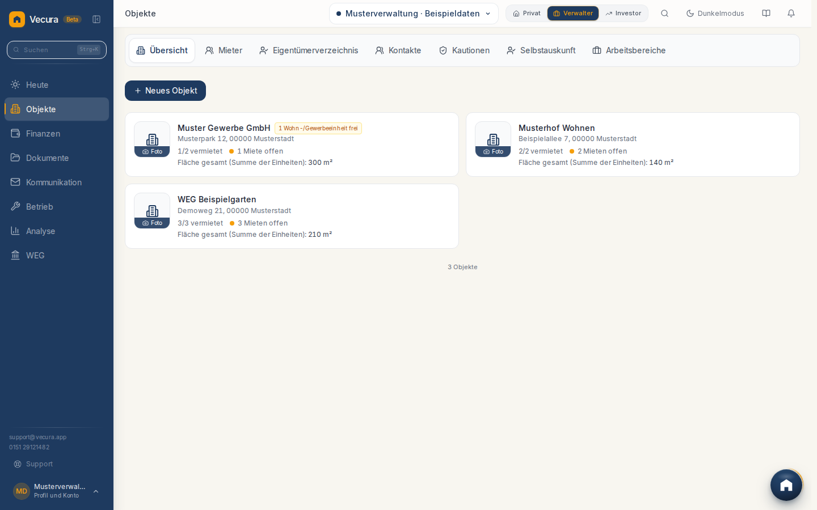Image resolution: width=817 pixels, height=510 pixels.
Task: Collapse the sidebar with the panel icon
Action: point(96,19)
